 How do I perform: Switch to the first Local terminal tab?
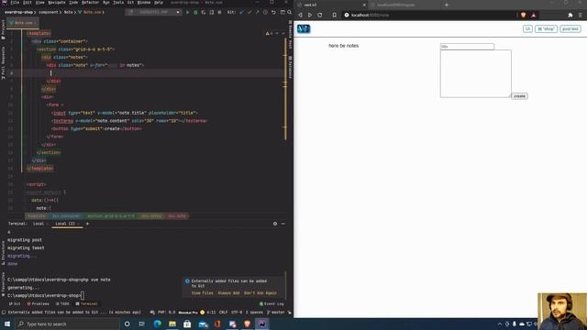tap(39, 224)
